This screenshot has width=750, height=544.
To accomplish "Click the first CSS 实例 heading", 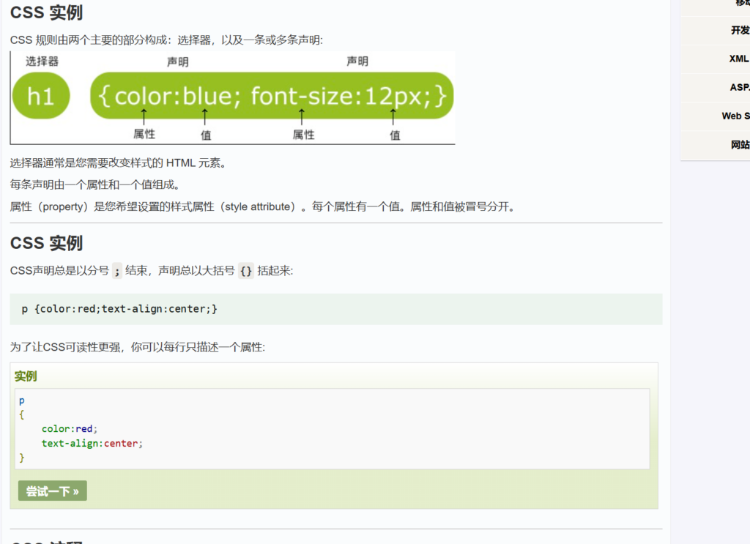I will 46,12.
